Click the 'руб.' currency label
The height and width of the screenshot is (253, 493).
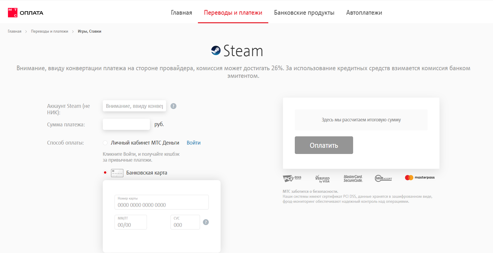point(159,124)
